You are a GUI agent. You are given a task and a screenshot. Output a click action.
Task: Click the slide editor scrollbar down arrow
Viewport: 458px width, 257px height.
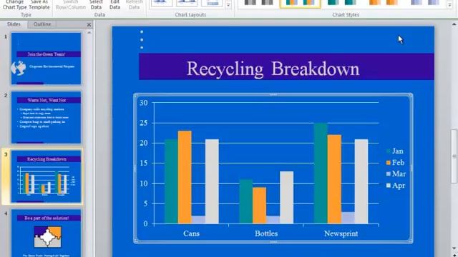pyautogui.click(x=454, y=248)
